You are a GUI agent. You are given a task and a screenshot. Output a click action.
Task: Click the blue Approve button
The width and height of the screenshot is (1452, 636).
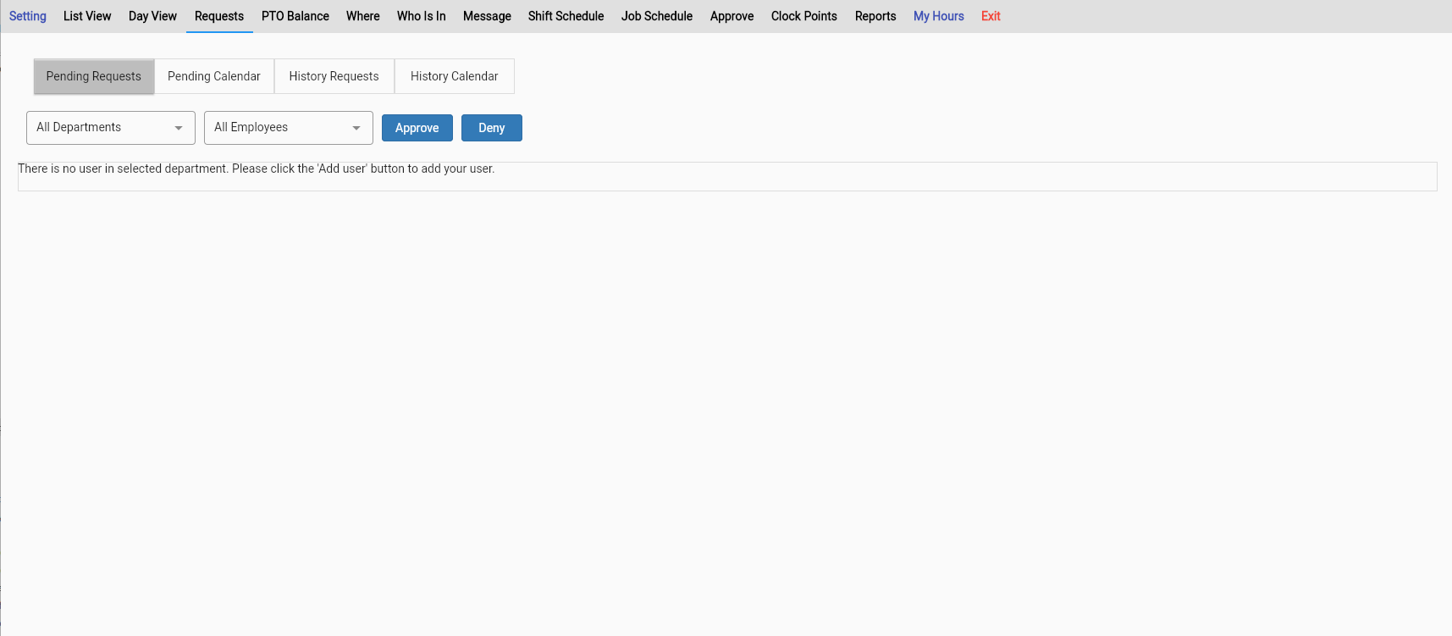(x=417, y=128)
